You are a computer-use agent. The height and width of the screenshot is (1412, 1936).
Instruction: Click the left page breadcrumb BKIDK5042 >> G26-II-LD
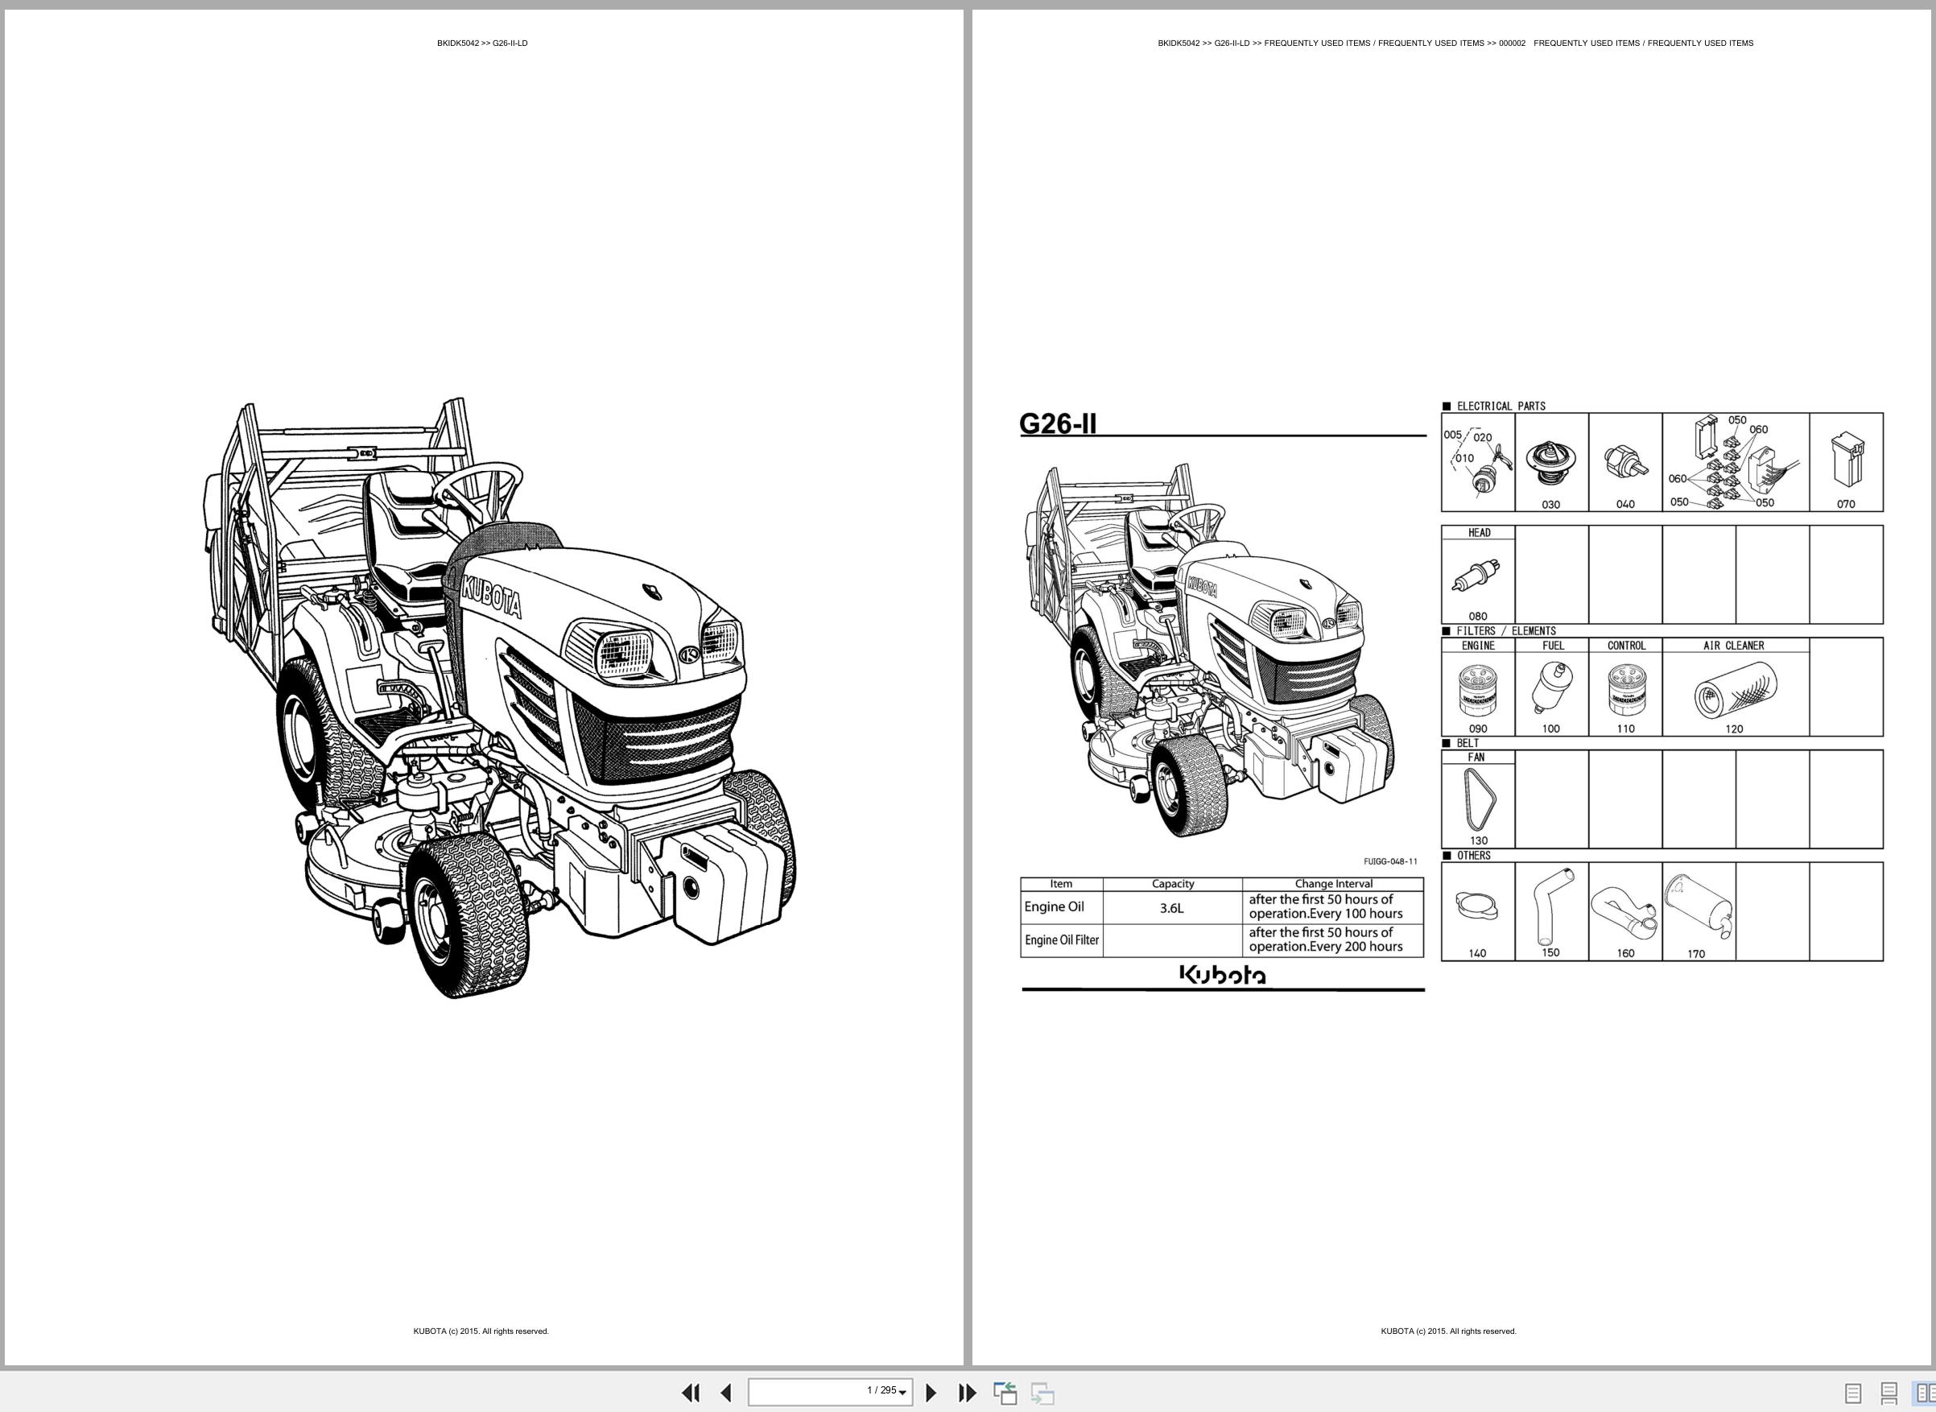click(x=482, y=43)
